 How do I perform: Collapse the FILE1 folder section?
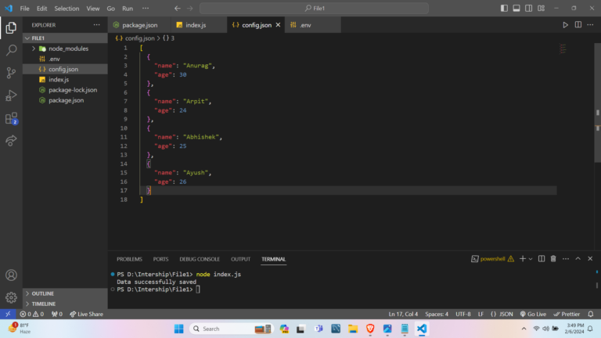click(65, 38)
